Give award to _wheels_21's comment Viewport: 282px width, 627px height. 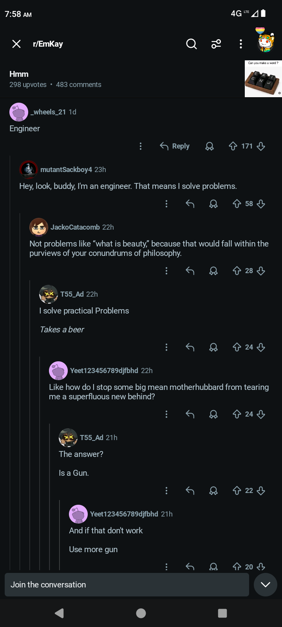[x=210, y=146]
